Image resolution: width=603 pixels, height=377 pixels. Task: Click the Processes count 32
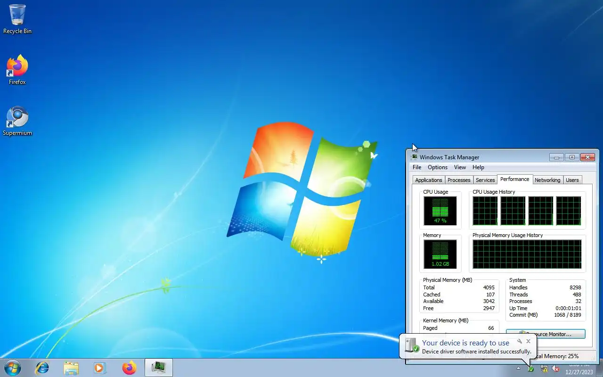[x=578, y=301]
